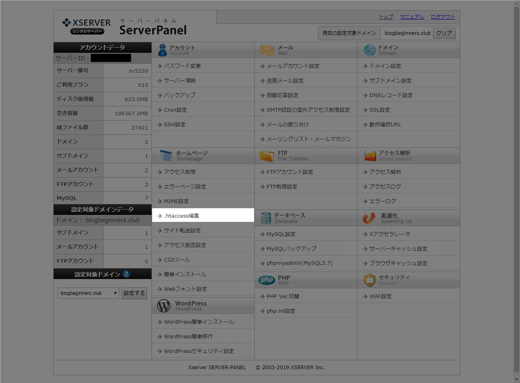Open 動作確認URL
Image resolution: width=520 pixels, height=383 pixels.
[385, 124]
